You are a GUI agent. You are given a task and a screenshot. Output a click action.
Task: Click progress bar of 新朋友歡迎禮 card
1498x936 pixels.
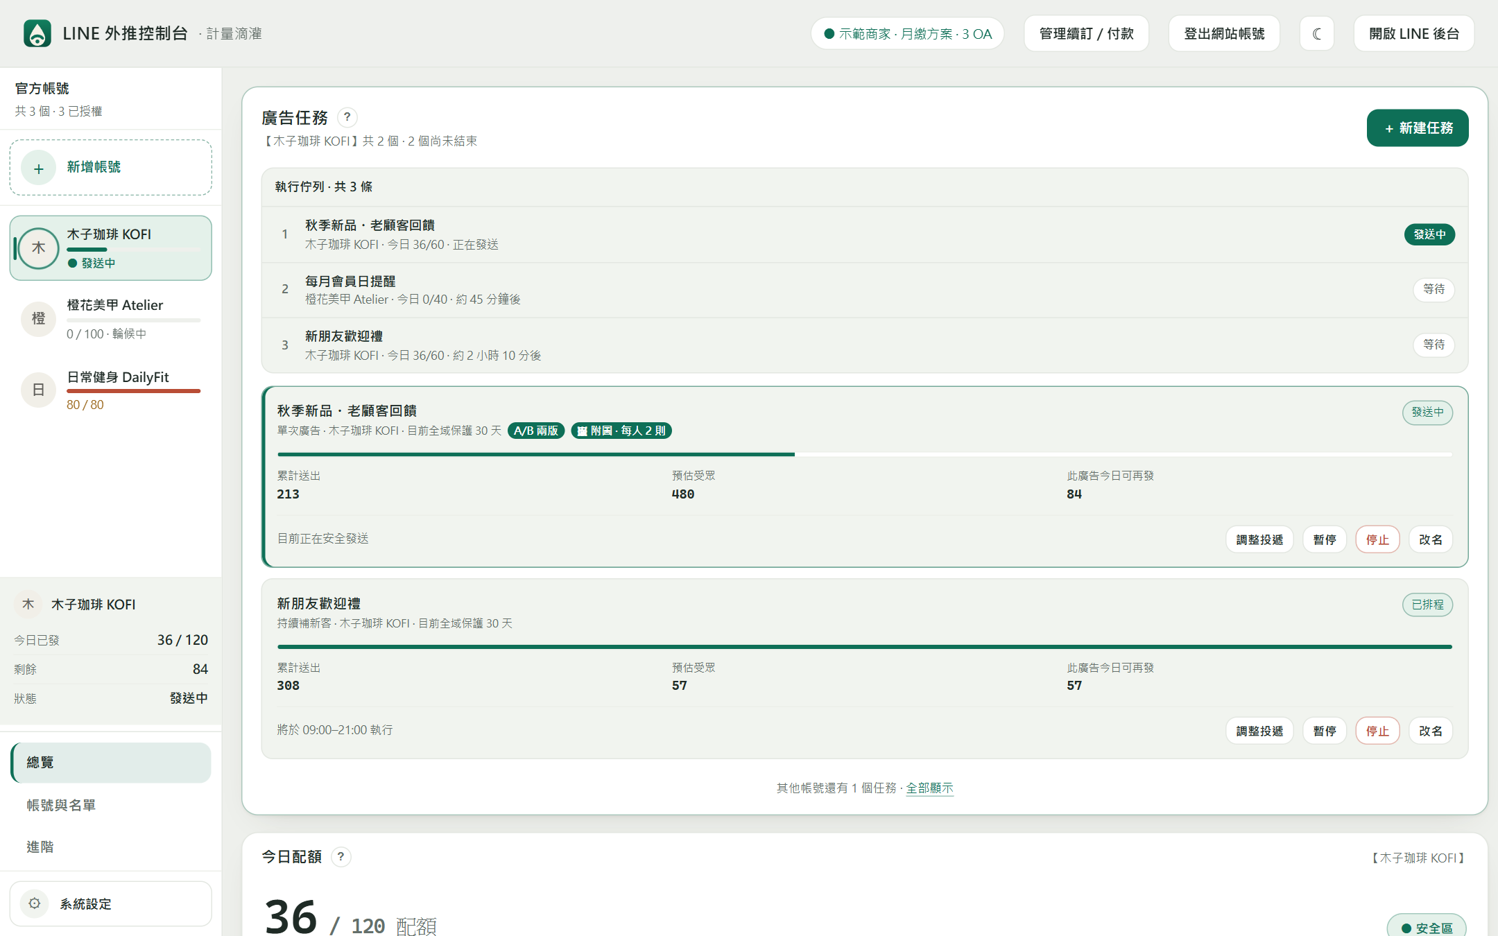tap(865, 646)
